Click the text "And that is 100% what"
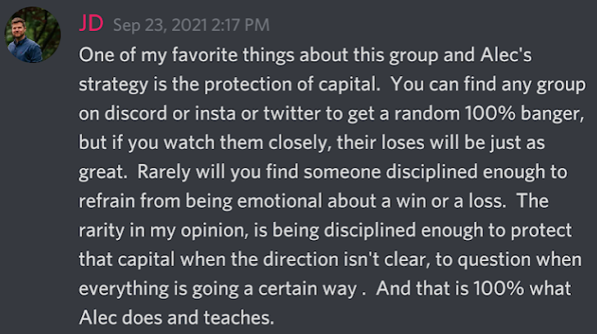The height and width of the screenshot is (334, 597). click(x=473, y=289)
